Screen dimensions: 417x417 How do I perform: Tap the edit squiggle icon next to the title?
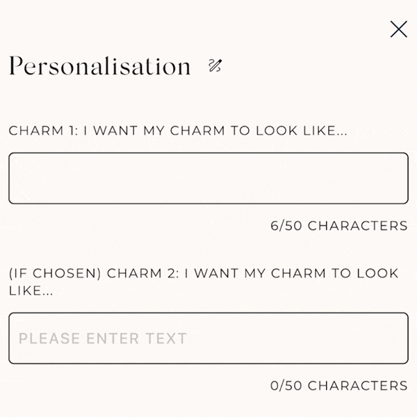[x=215, y=66]
